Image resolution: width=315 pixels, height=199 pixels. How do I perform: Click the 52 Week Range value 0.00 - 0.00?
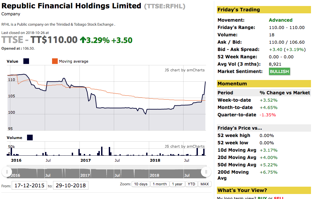point(281,57)
